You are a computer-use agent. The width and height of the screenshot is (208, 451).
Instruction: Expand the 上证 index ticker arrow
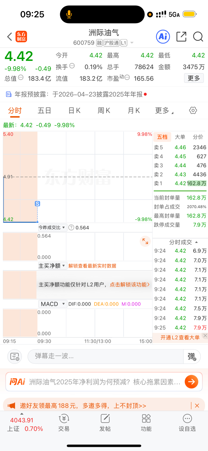pos(22,414)
